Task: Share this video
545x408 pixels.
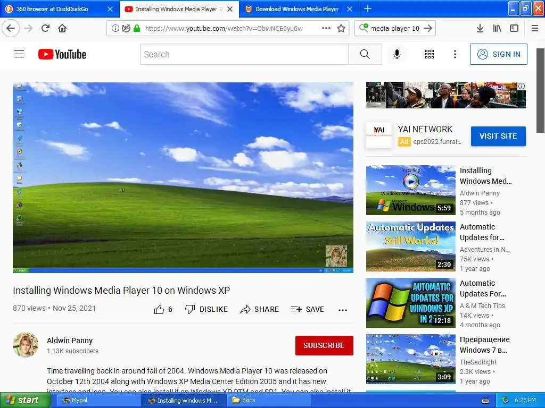Action: (260, 310)
